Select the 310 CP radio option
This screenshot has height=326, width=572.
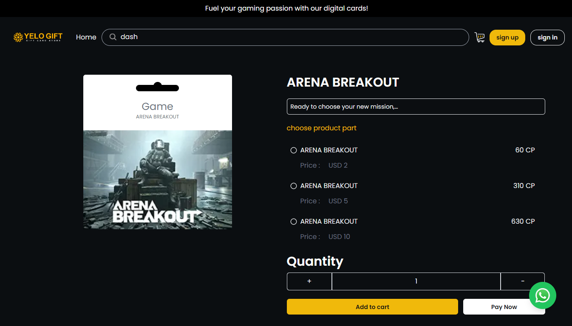(x=294, y=186)
